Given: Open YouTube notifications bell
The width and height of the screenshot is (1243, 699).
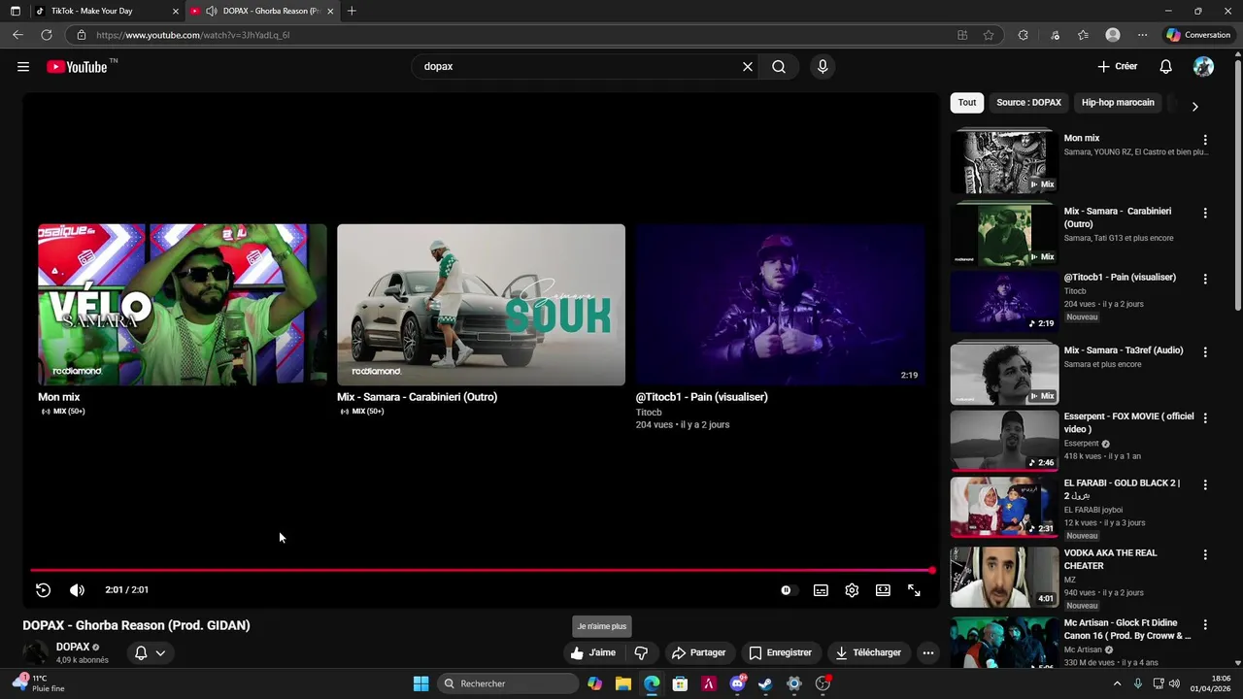Looking at the screenshot, I should coord(1166,67).
